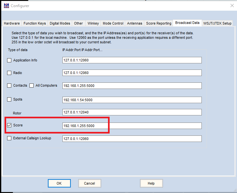Click the Score IP address field
The image size is (237, 193).
pyautogui.click(x=132, y=126)
